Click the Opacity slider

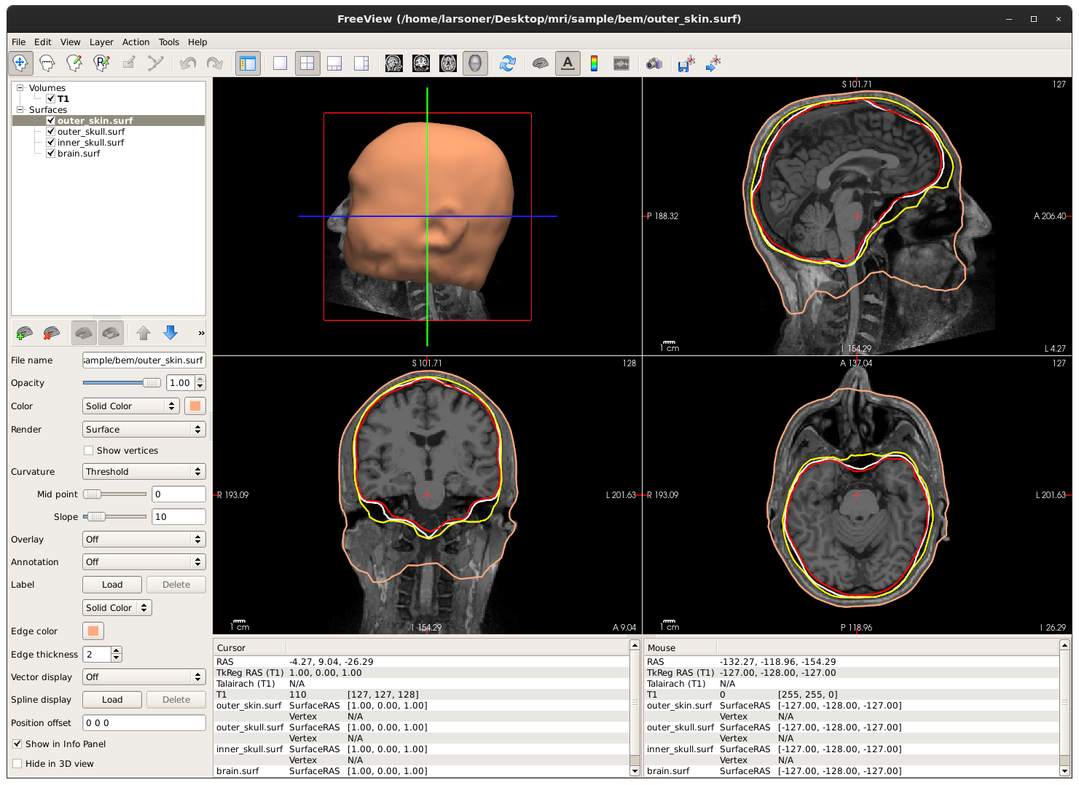122,383
